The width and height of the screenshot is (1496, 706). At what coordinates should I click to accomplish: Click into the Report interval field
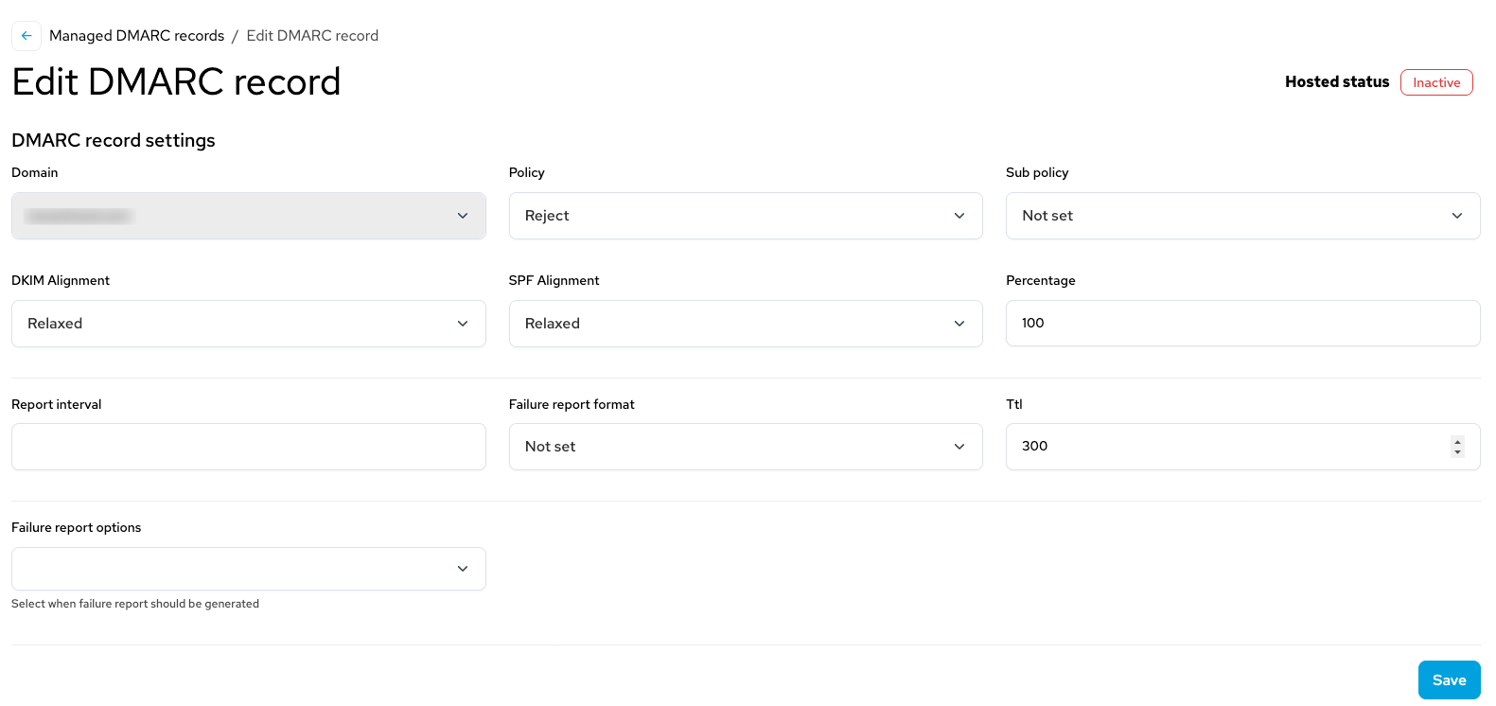point(249,447)
